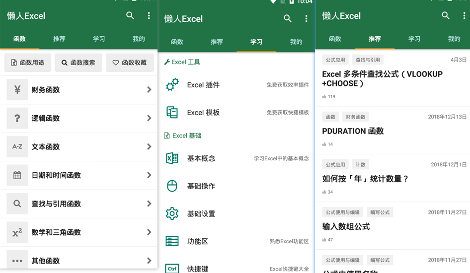Click the 函数用途 button
Image resolution: width=470 pixels, height=273 pixels.
point(28,62)
